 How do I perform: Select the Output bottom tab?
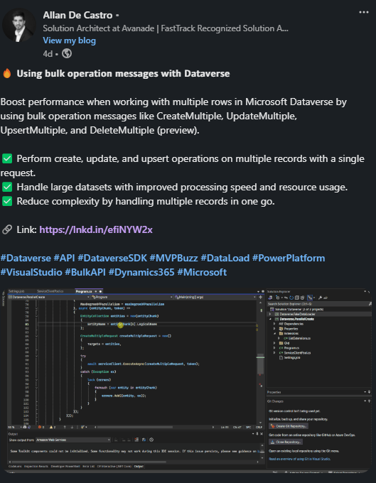click(x=139, y=467)
